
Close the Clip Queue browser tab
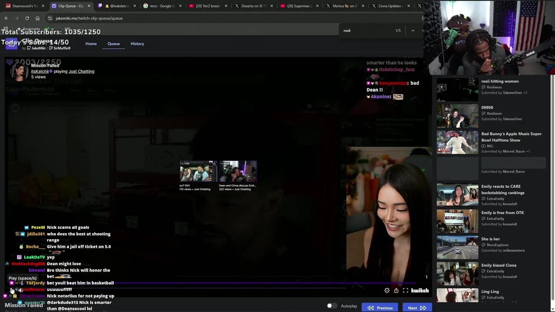(89, 6)
